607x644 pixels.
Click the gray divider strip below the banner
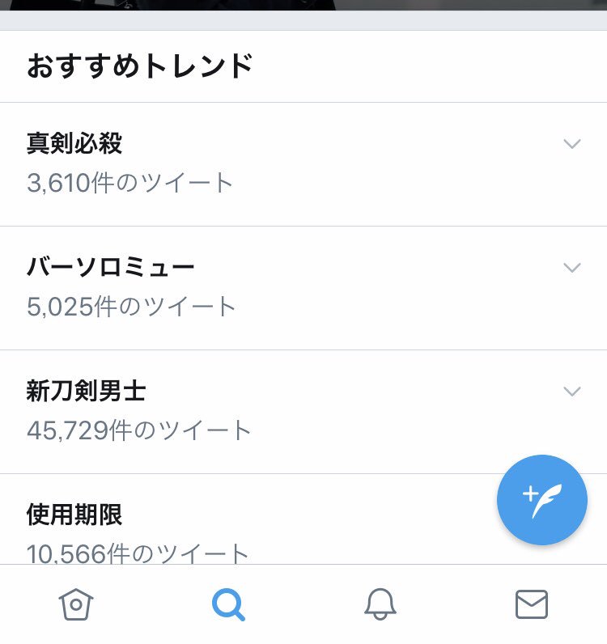point(303,20)
